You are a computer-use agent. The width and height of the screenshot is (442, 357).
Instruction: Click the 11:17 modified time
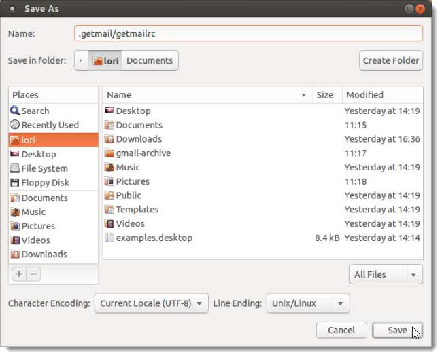click(x=356, y=153)
